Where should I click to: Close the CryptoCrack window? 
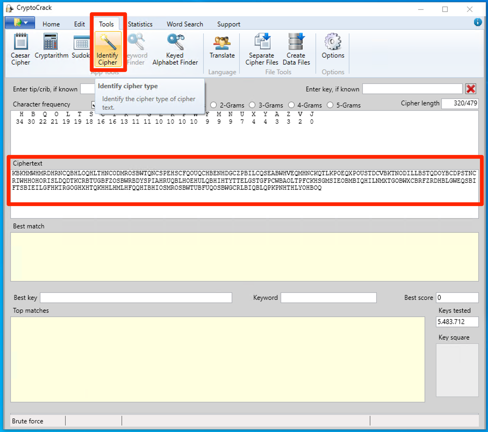(x=469, y=9)
